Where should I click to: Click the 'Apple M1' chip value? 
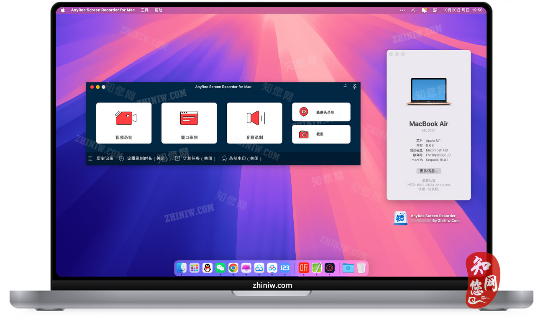(x=433, y=141)
